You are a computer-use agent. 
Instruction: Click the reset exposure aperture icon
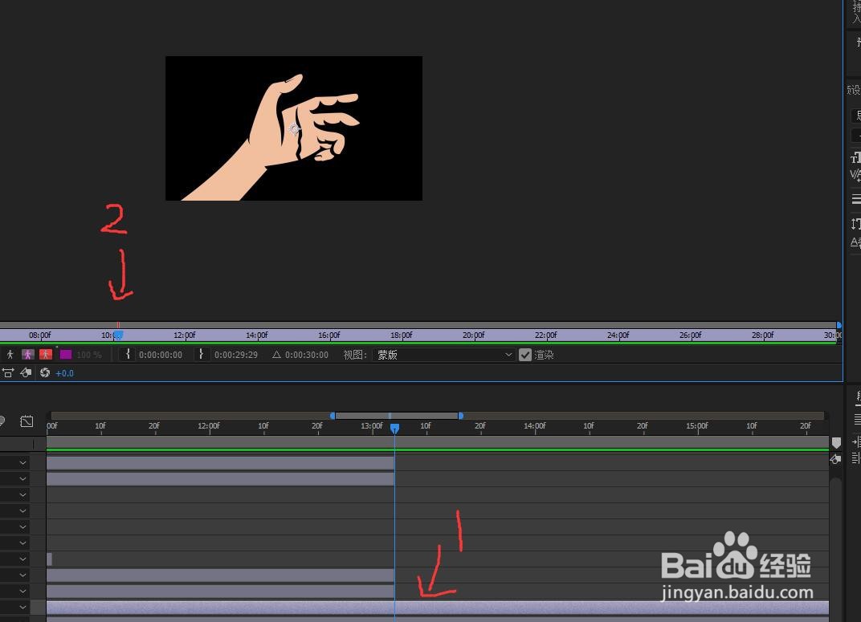[45, 373]
